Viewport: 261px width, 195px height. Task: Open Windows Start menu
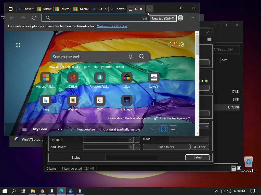point(5,191)
